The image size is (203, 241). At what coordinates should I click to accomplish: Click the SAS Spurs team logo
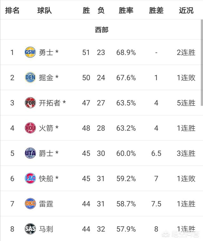point(30,229)
